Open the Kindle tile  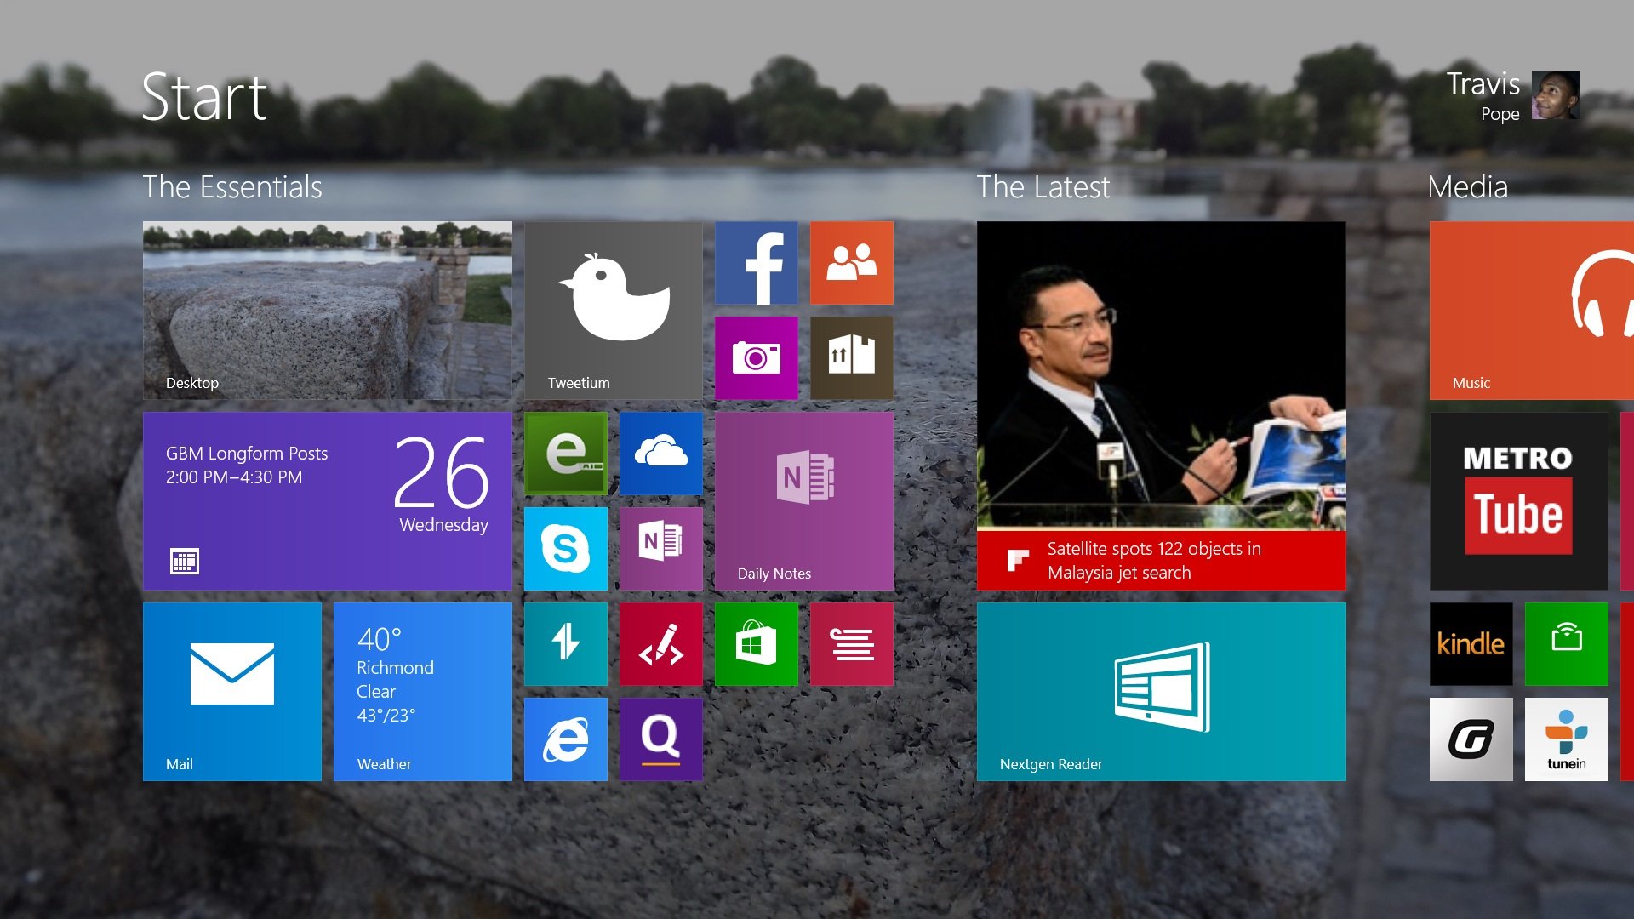(x=1471, y=644)
